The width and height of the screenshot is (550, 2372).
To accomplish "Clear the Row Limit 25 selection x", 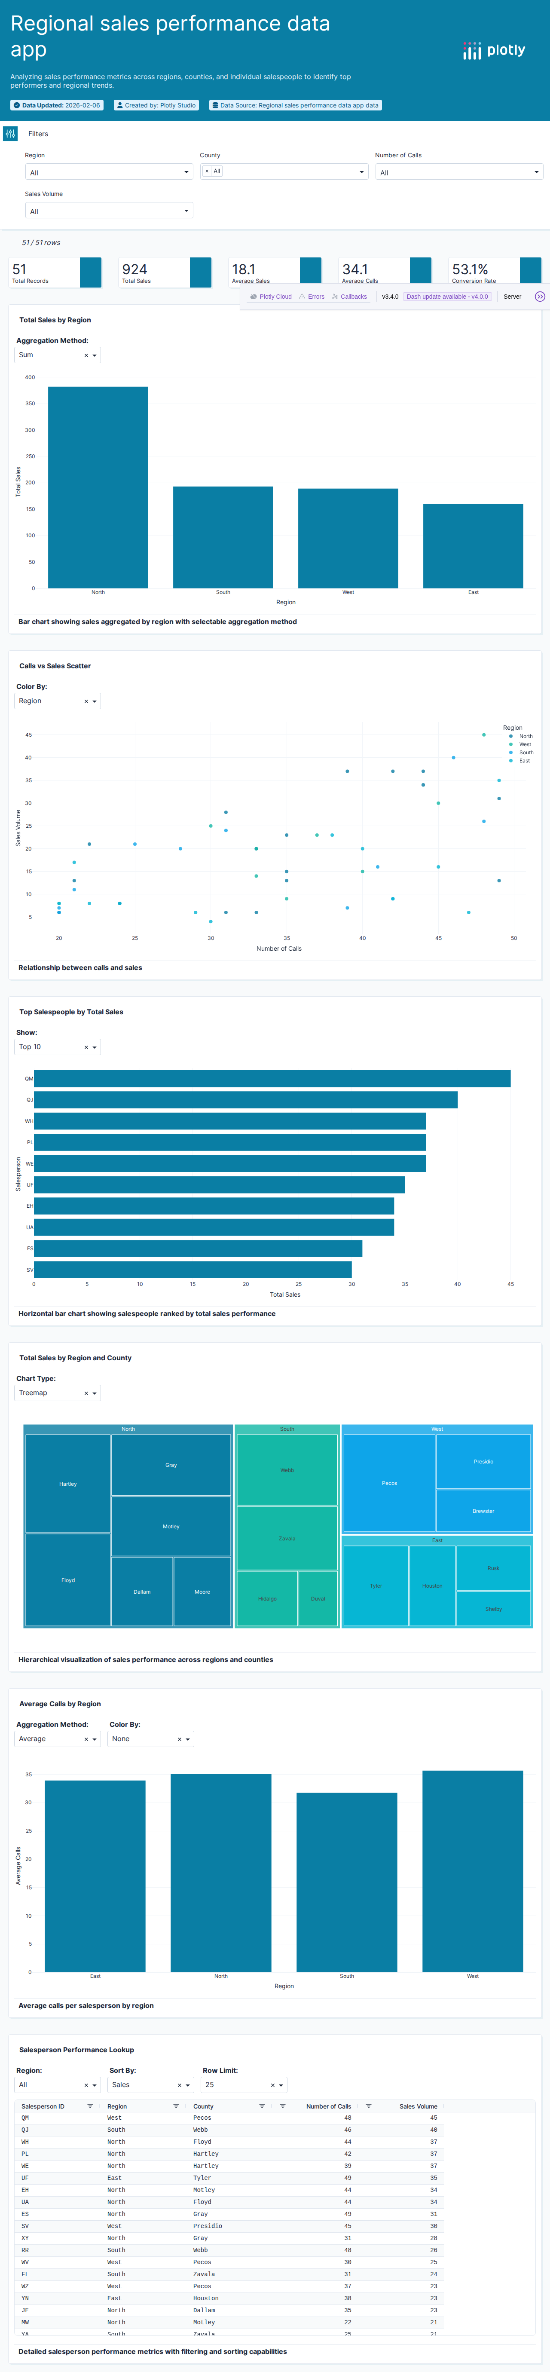I will (x=273, y=2086).
